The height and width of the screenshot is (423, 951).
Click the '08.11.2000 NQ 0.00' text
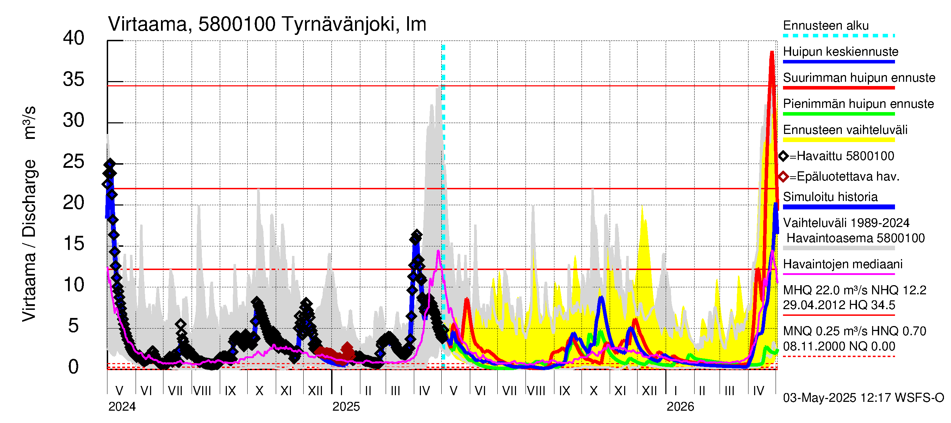(839, 347)
